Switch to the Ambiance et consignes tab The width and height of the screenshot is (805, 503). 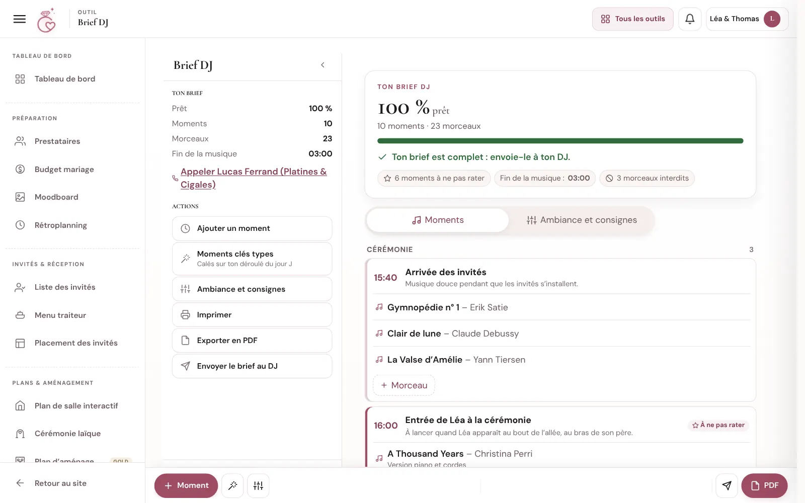(582, 220)
